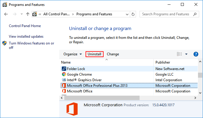The image size is (203, 118).
Task: Sort list by Publisher column header
Action: [163, 62]
